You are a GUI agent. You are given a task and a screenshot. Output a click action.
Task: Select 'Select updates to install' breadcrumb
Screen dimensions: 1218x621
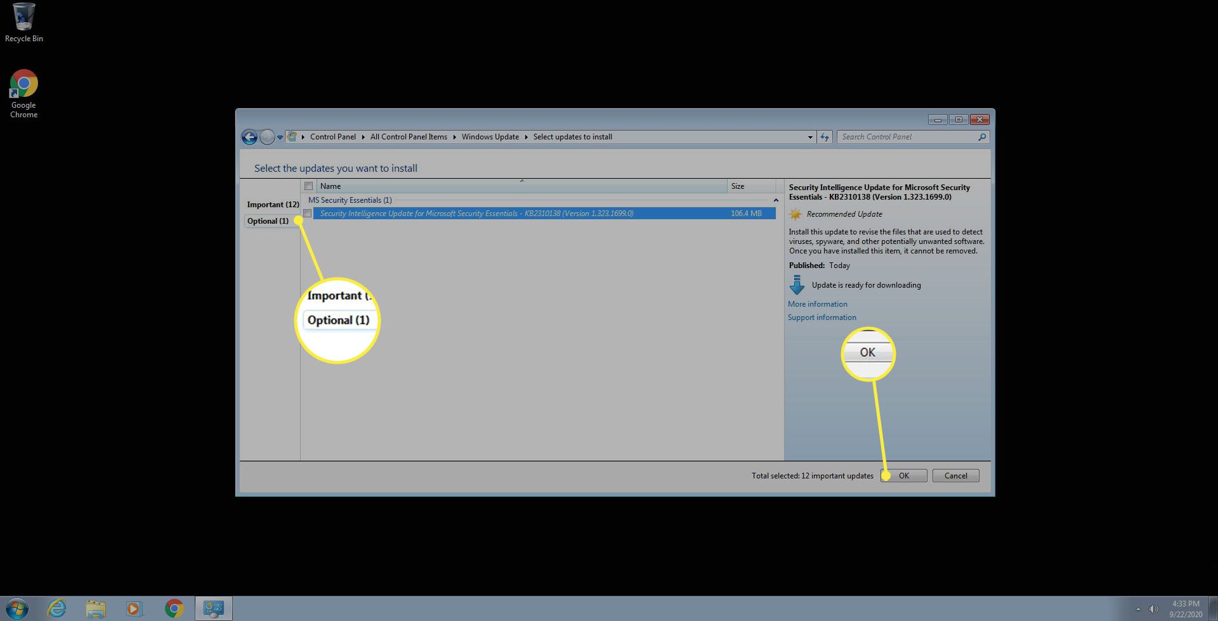[x=572, y=137]
